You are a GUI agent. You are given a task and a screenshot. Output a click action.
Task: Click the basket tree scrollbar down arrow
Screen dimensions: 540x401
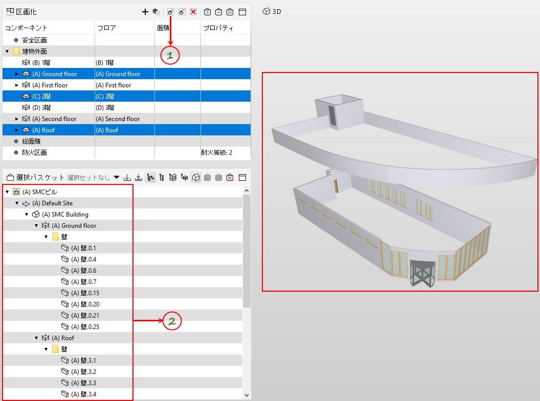[246, 395]
